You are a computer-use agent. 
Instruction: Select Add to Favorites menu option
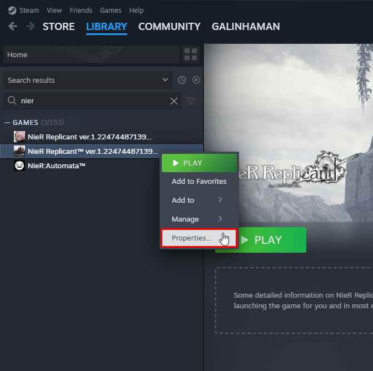199,182
